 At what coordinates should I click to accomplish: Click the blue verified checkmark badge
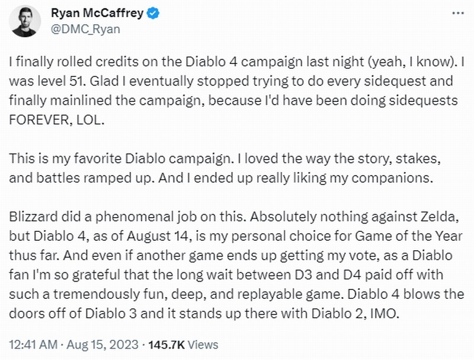point(152,14)
